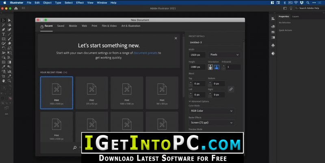The height and width of the screenshot is (163, 325).
Task: Switch to the Web tab
Action: click(84, 26)
